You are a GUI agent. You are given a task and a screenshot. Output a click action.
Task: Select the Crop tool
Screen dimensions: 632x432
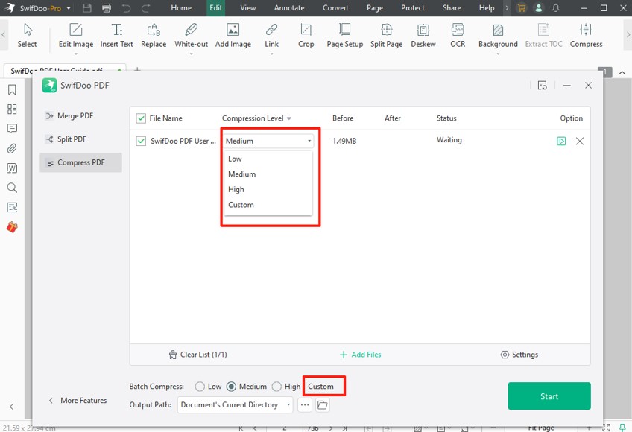[306, 36]
